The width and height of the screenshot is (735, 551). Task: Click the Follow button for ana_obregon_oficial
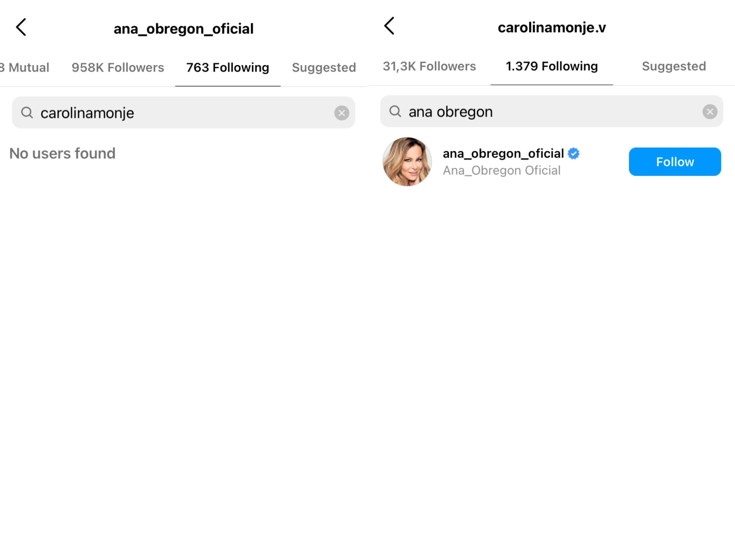pos(675,162)
